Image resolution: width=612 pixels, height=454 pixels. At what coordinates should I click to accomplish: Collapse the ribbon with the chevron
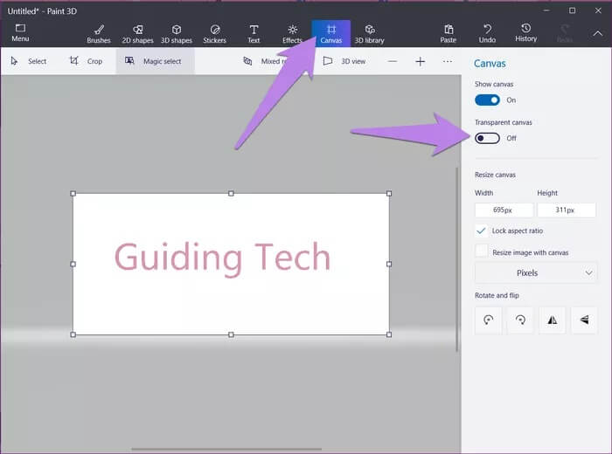pyautogui.click(x=597, y=33)
